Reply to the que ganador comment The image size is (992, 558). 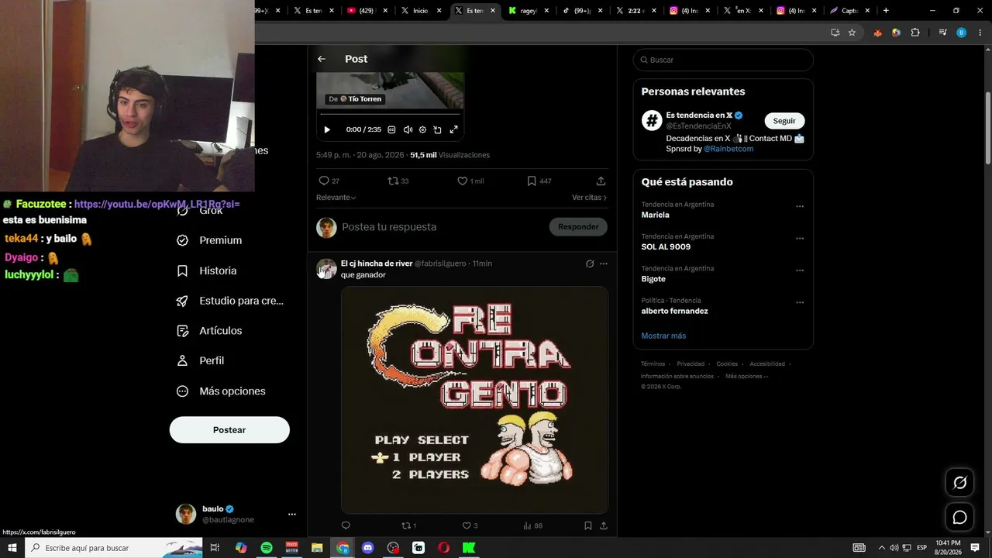pyautogui.click(x=346, y=525)
